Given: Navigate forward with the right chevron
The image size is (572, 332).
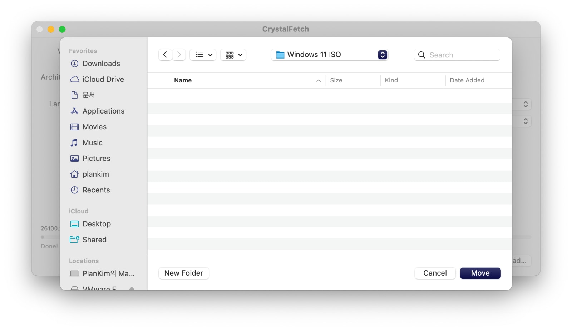Looking at the screenshot, I should (x=179, y=55).
